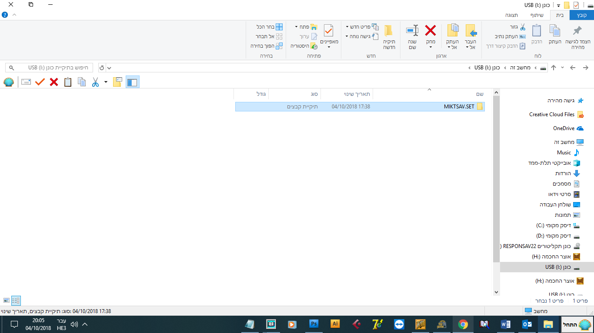The height and width of the screenshot is (333, 594).
Task: Switch to the Share (שיתוף) tab
Action: pyautogui.click(x=537, y=15)
